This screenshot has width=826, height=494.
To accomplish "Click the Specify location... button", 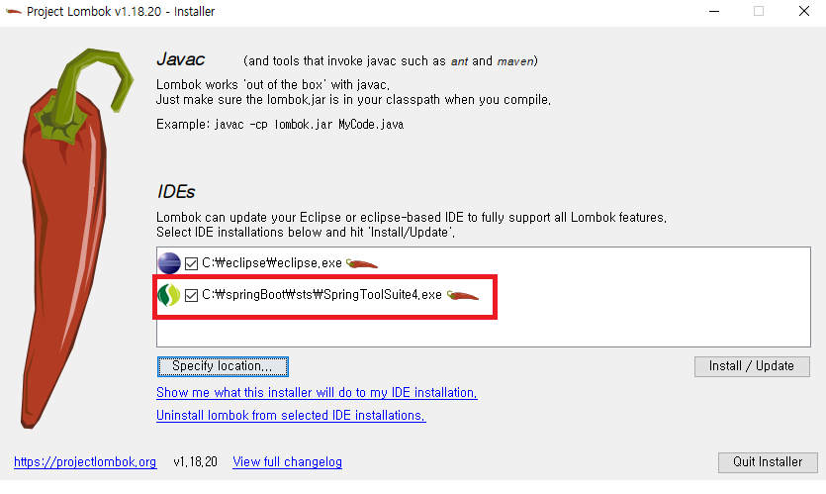I will tap(223, 366).
